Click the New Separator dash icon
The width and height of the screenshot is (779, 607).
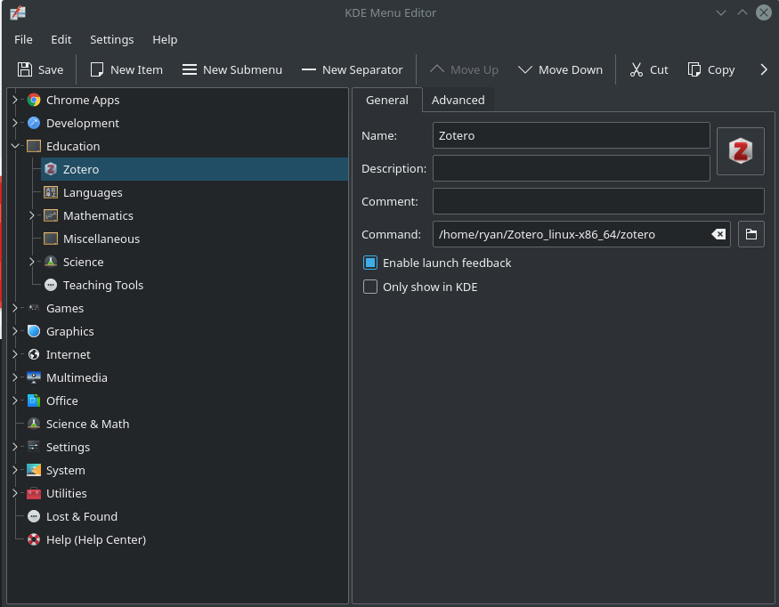[x=309, y=69]
